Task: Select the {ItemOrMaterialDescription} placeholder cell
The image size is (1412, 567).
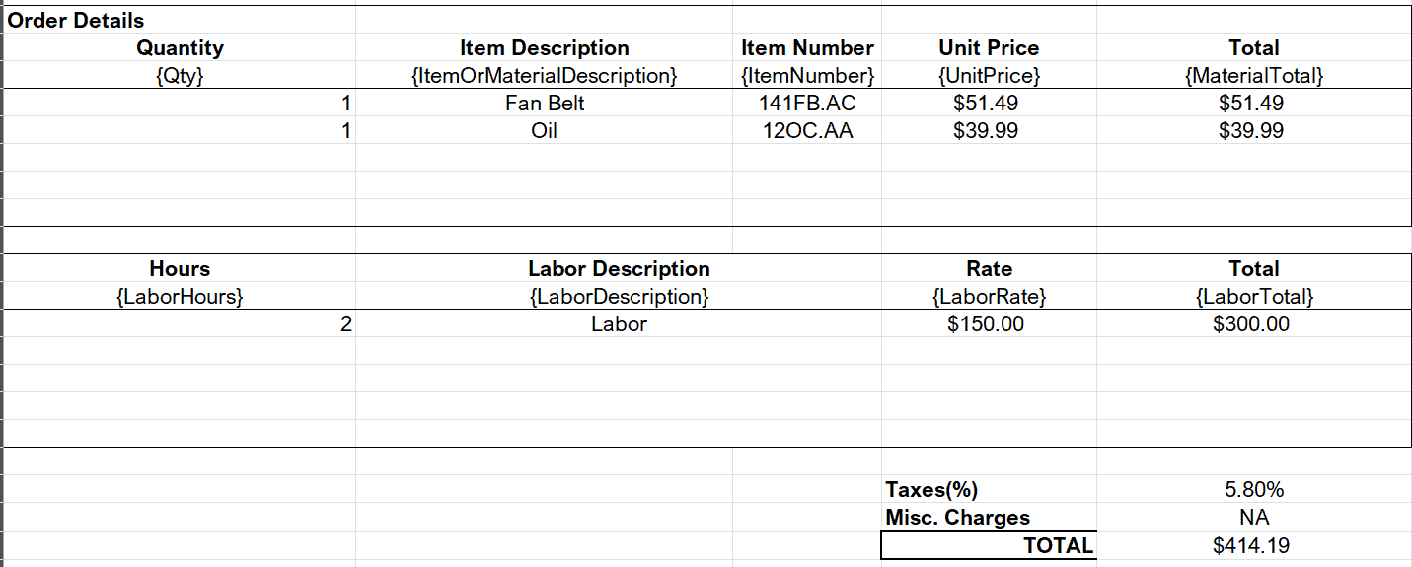Action: point(544,75)
